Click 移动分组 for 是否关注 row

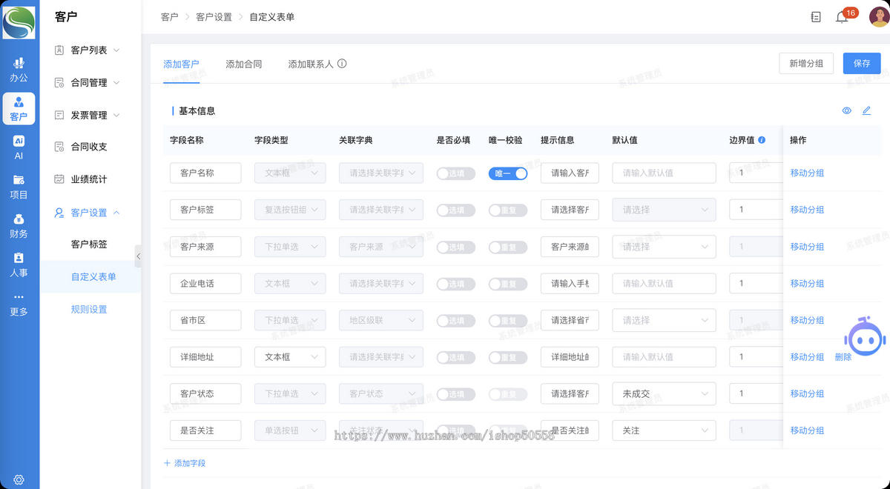807,430
